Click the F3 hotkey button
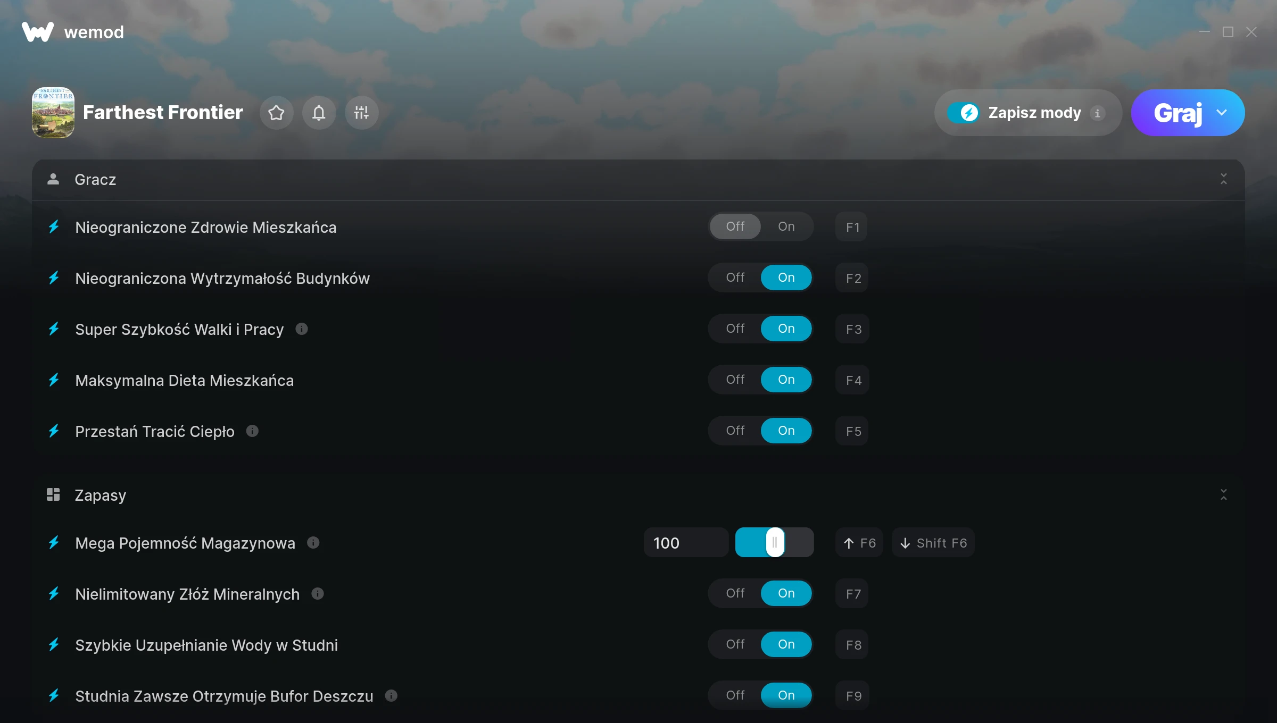Image resolution: width=1277 pixels, height=723 pixels. click(852, 329)
